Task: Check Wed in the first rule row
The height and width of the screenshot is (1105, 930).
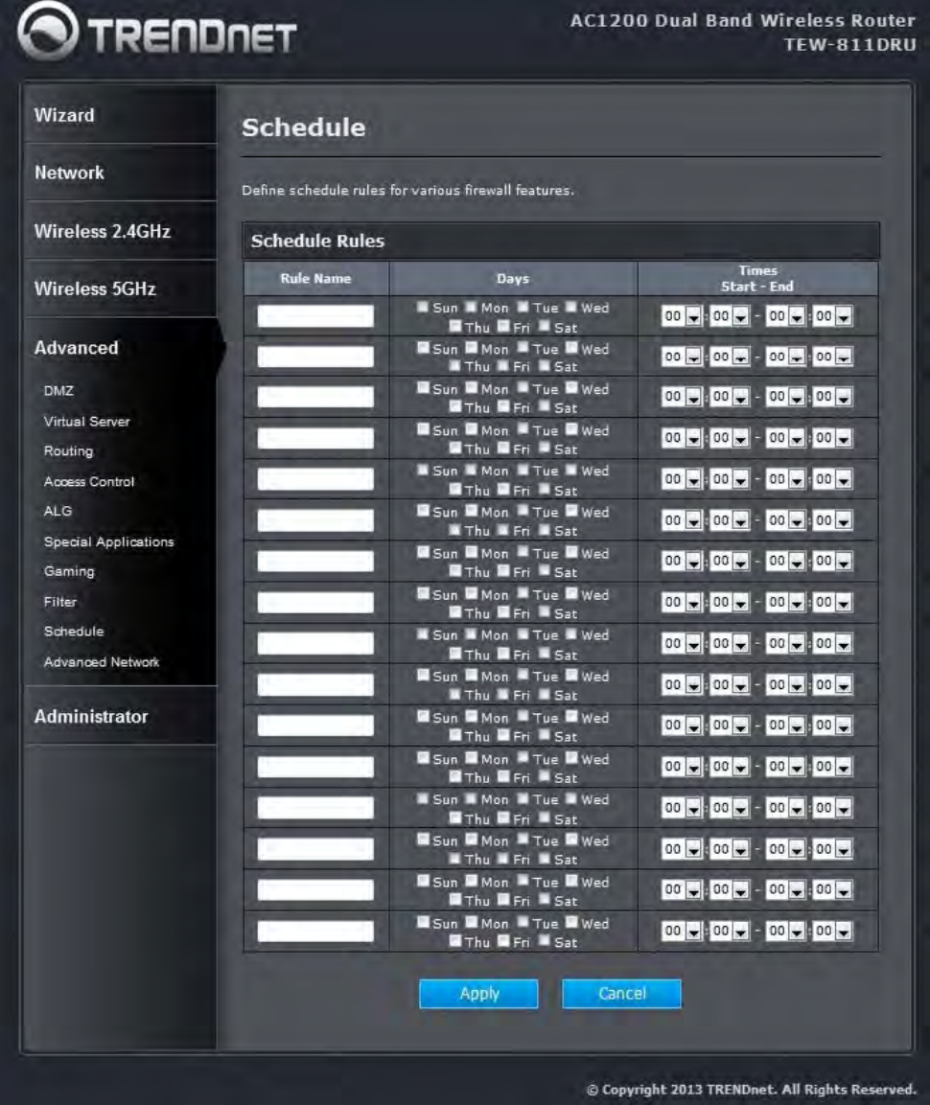Action: (571, 307)
